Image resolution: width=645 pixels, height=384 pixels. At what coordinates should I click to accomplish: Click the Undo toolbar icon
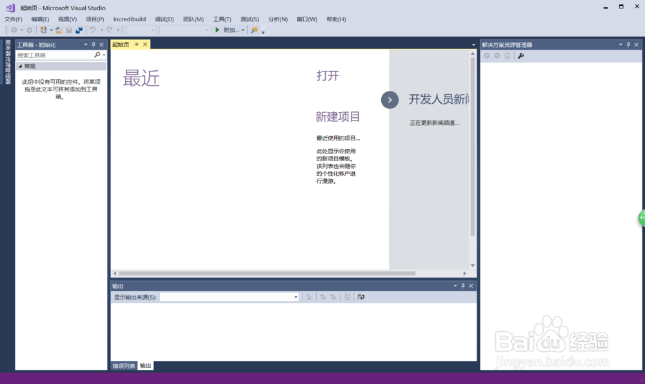click(x=93, y=30)
